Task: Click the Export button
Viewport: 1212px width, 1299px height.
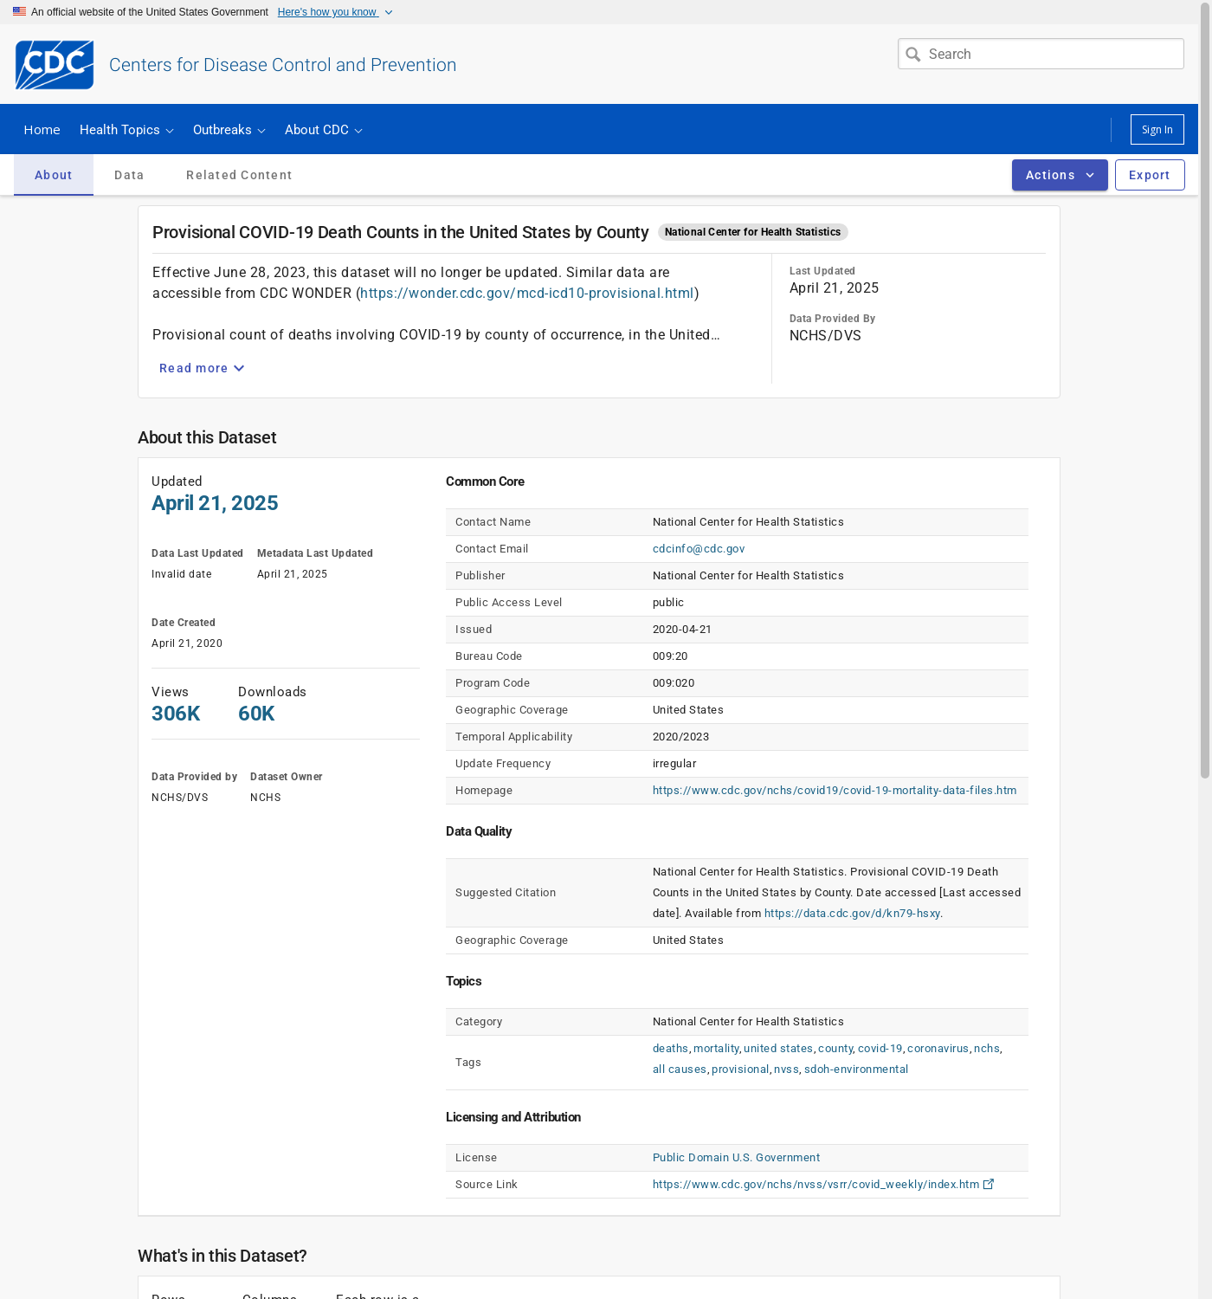Action: (1149, 175)
